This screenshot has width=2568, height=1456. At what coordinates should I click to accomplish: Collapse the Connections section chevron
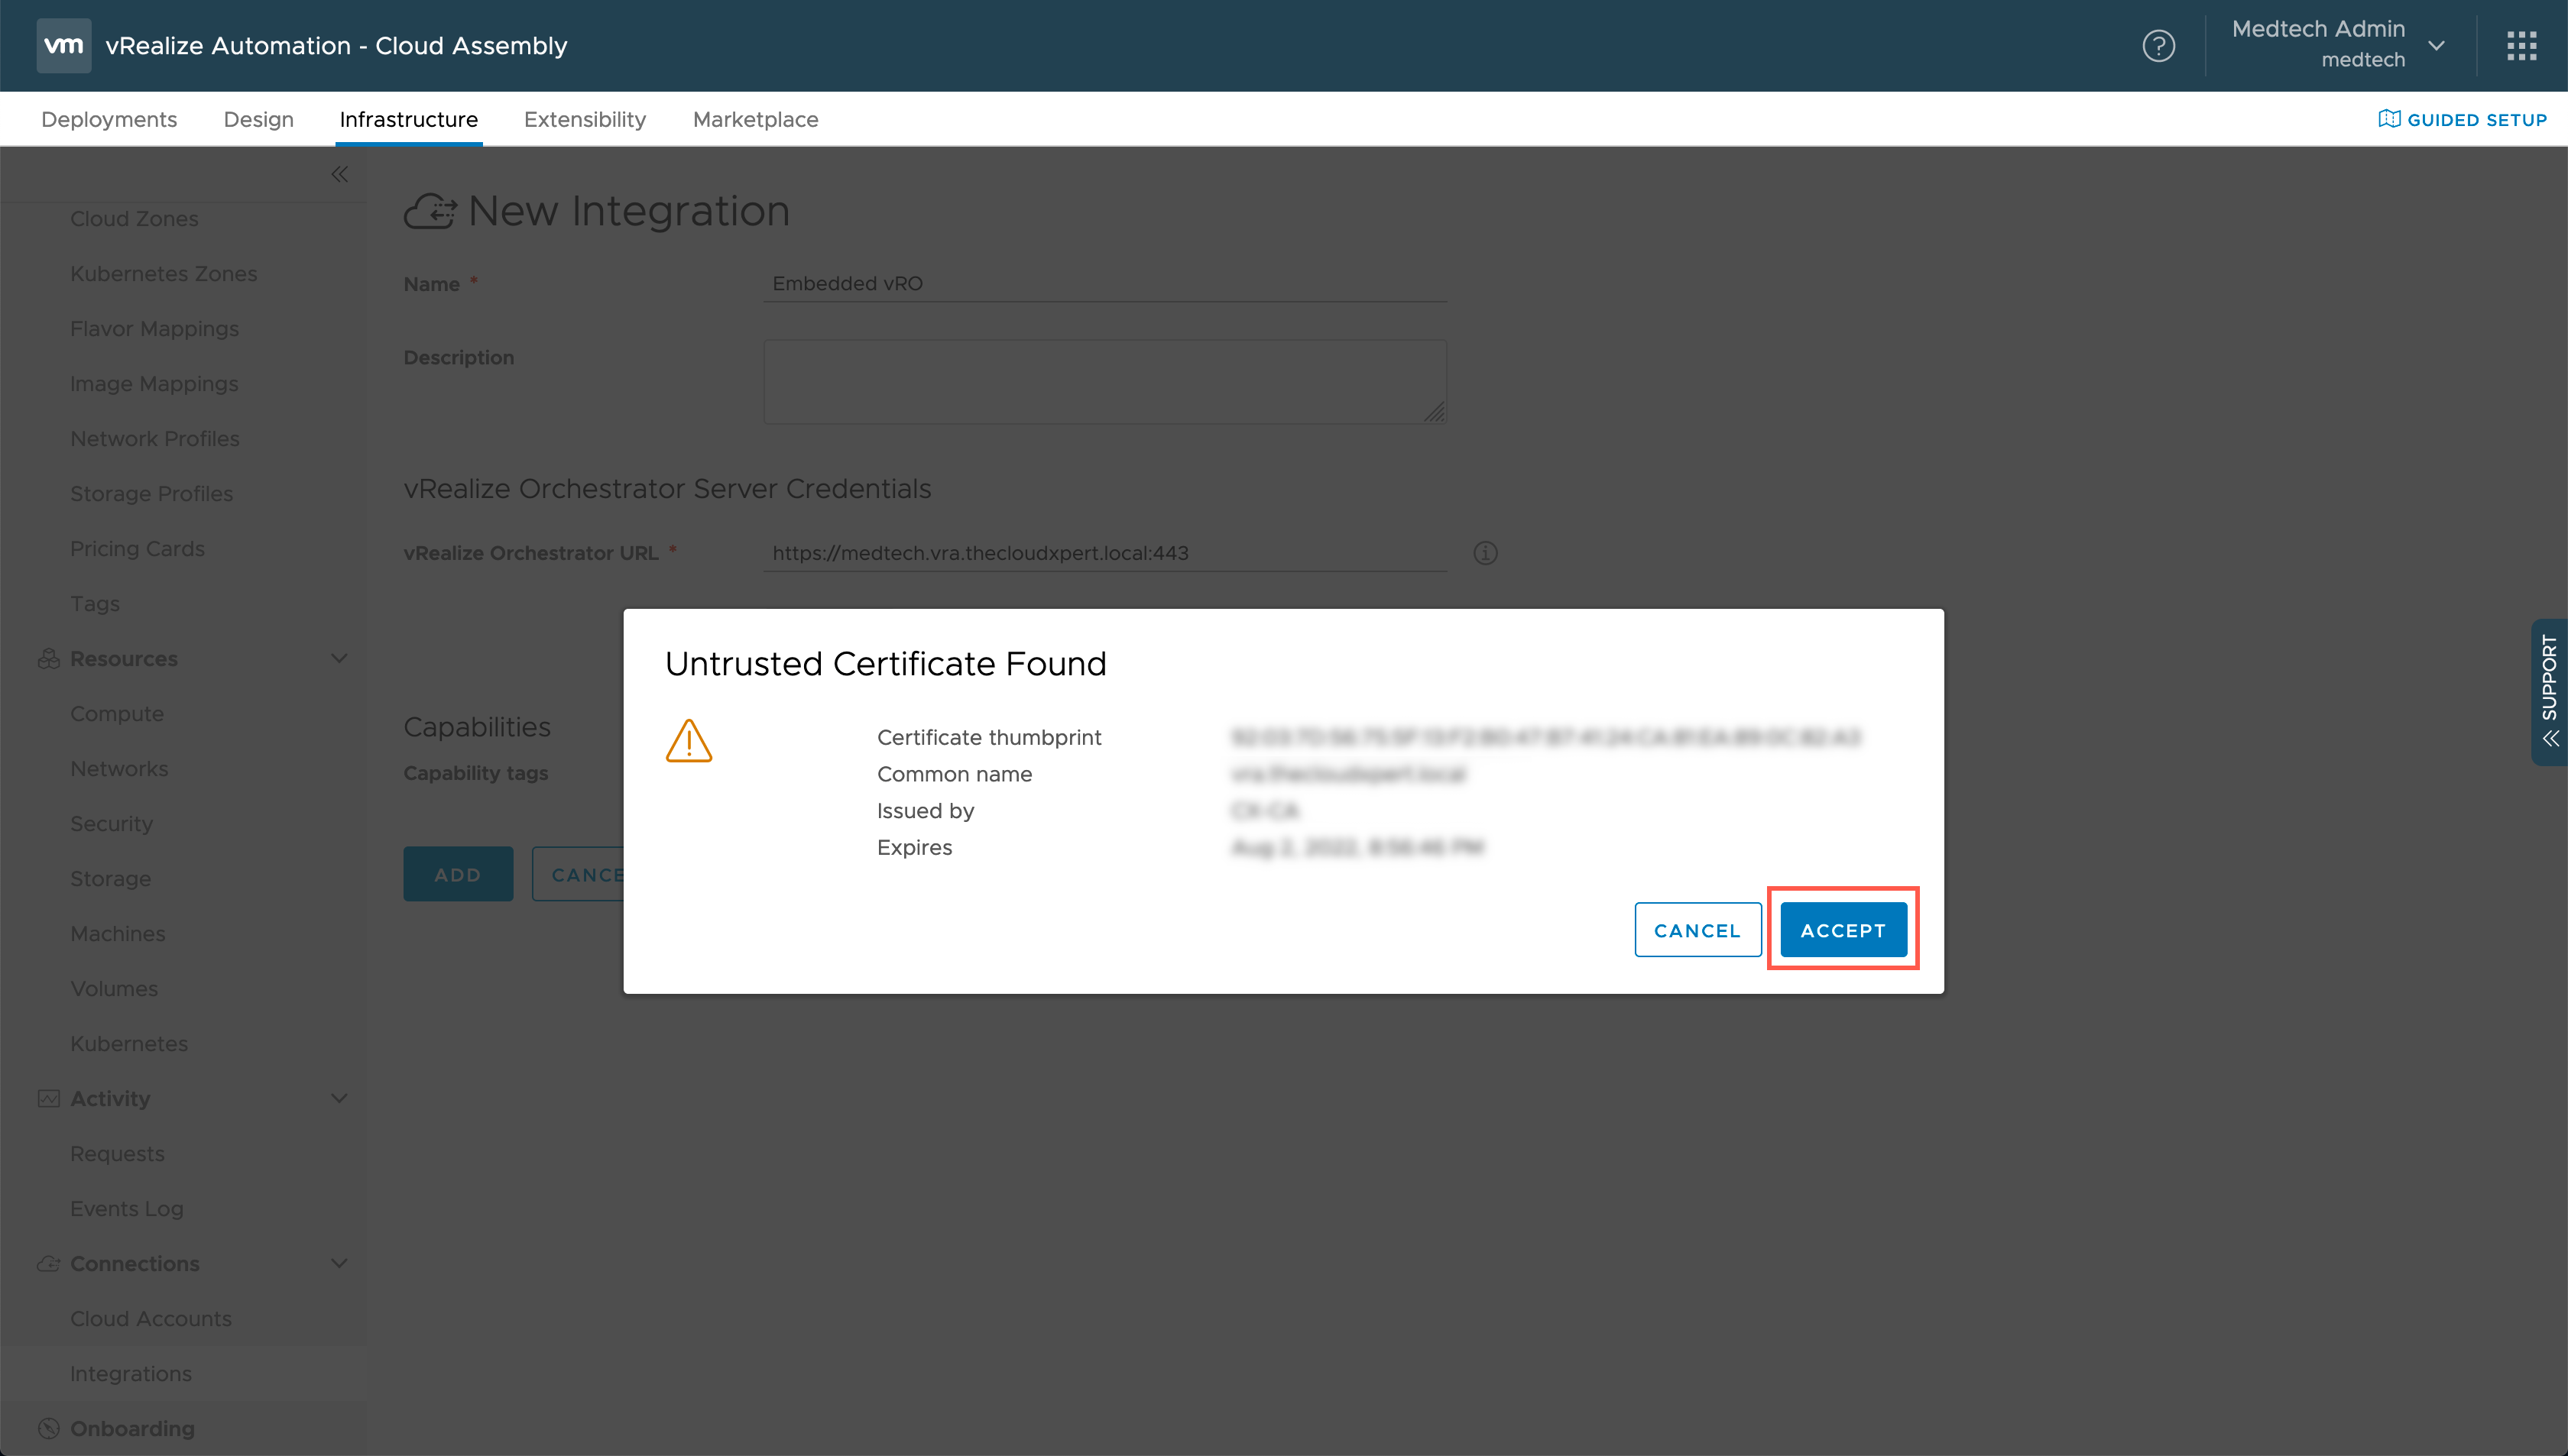point(339,1263)
